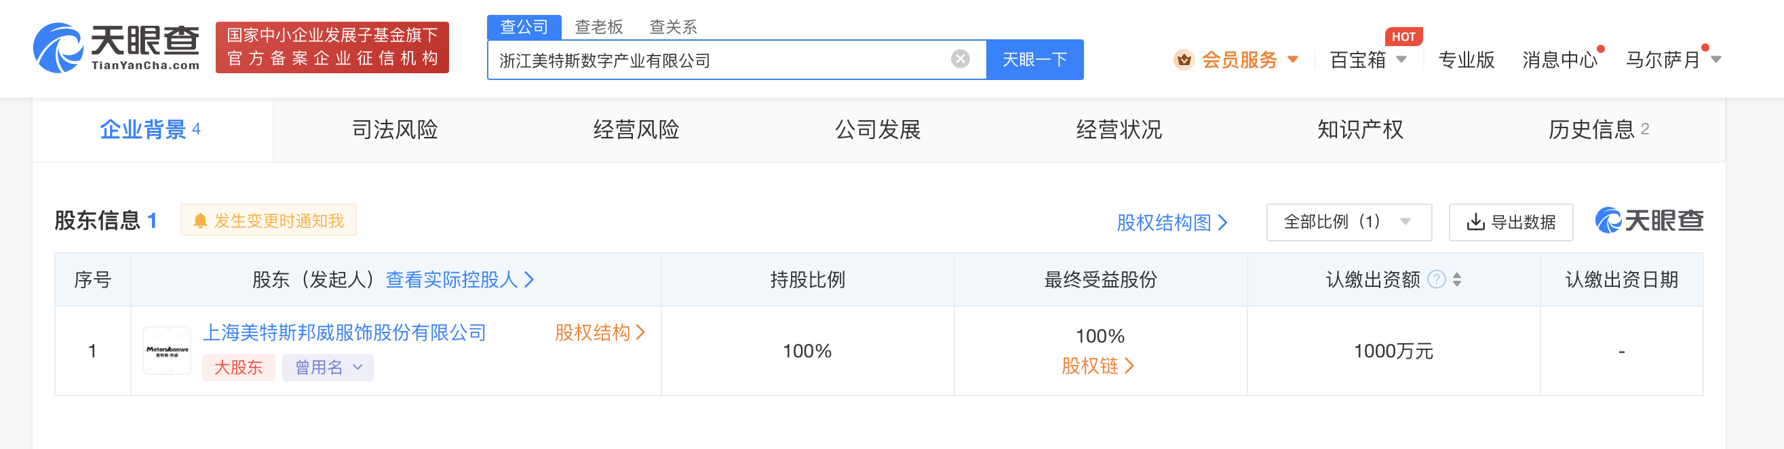Image resolution: width=1784 pixels, height=449 pixels.
Task: Switch to the 公司发展 tab
Action: (x=878, y=130)
